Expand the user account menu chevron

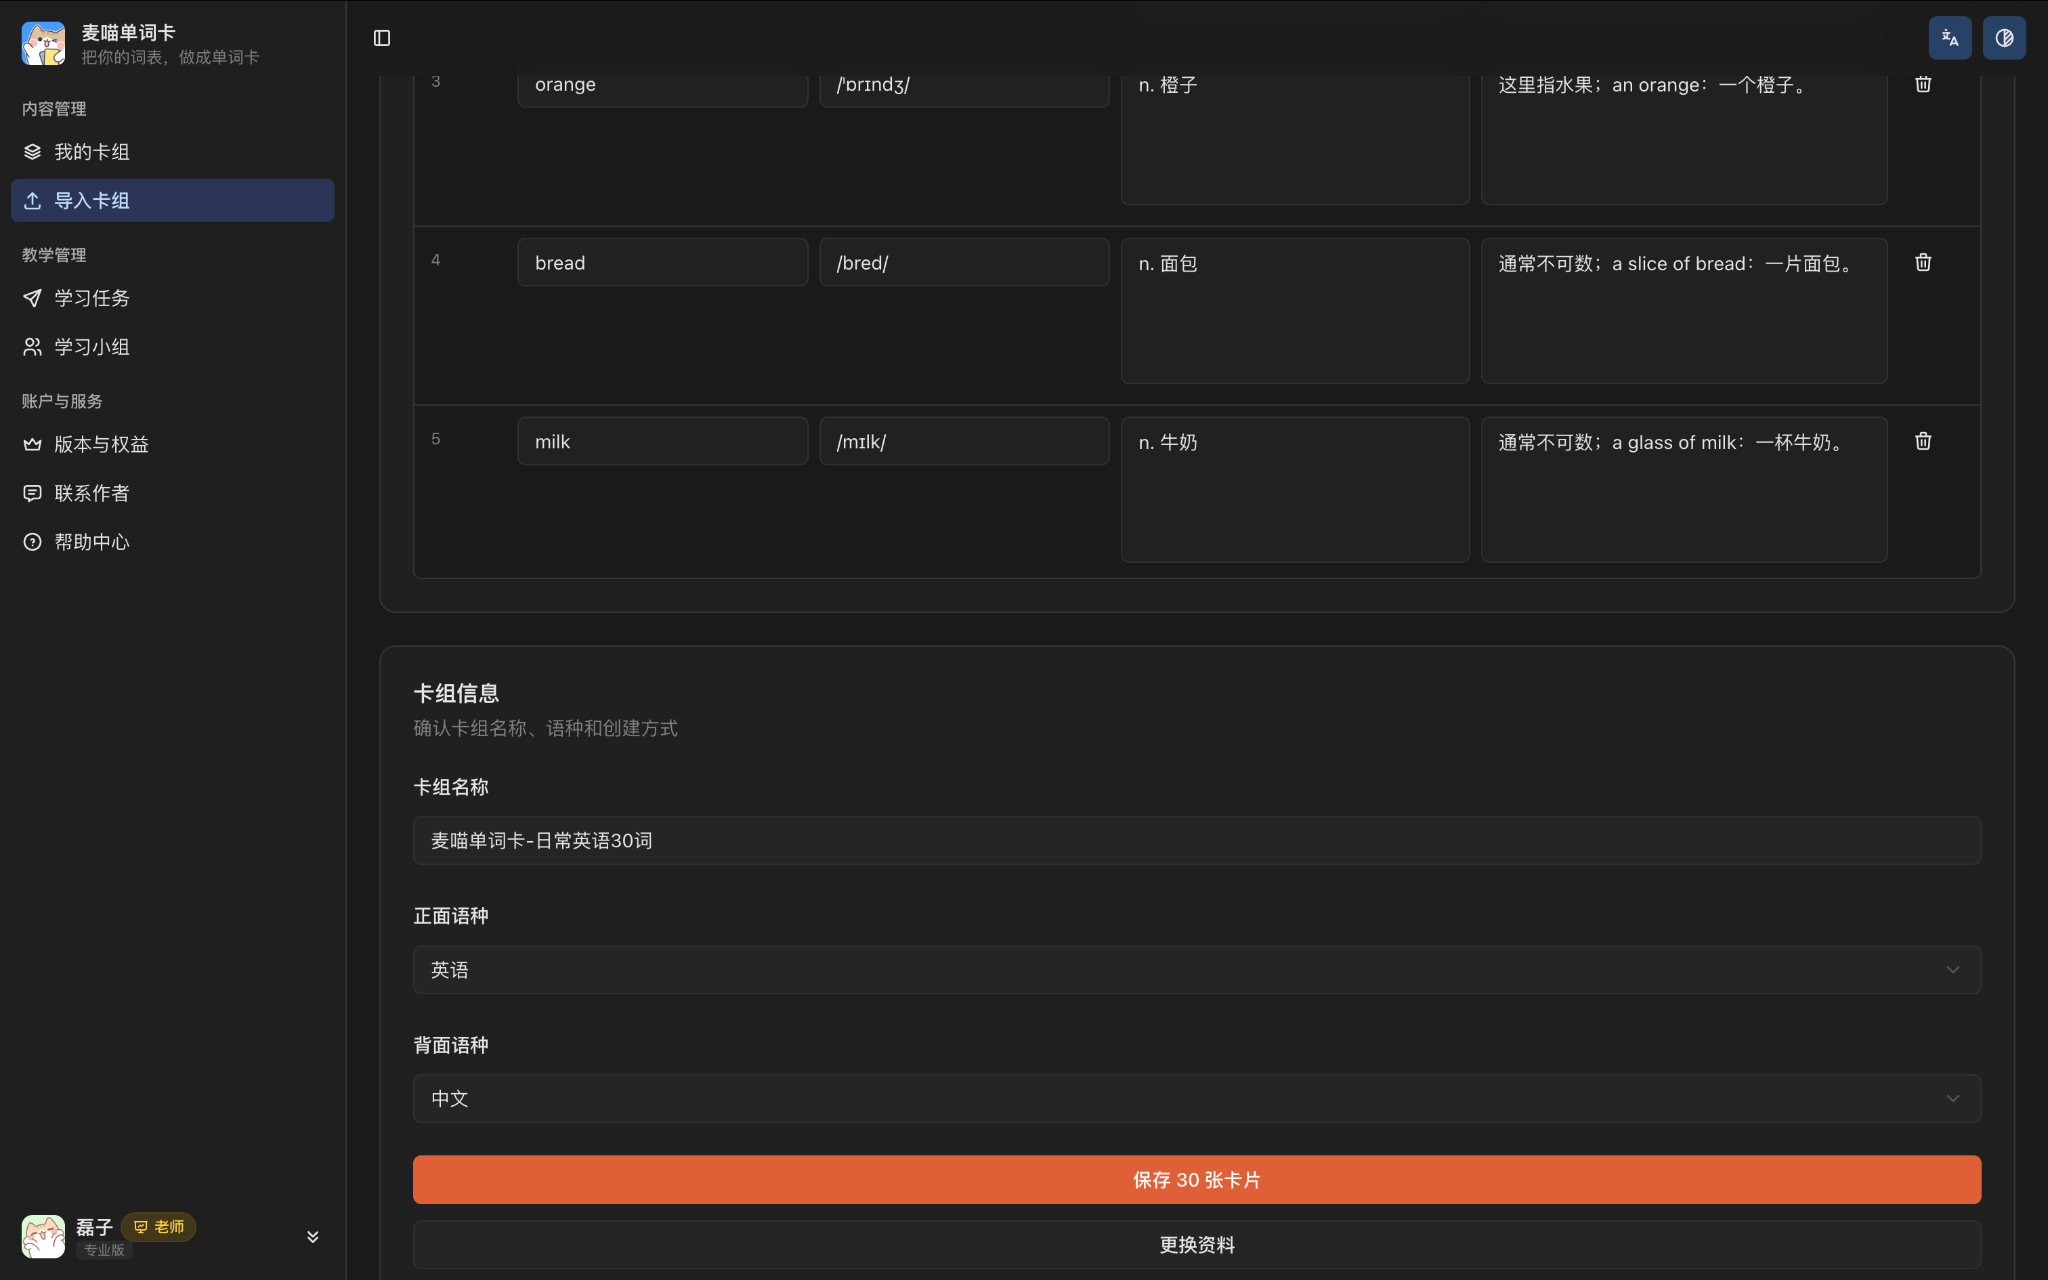click(x=312, y=1237)
